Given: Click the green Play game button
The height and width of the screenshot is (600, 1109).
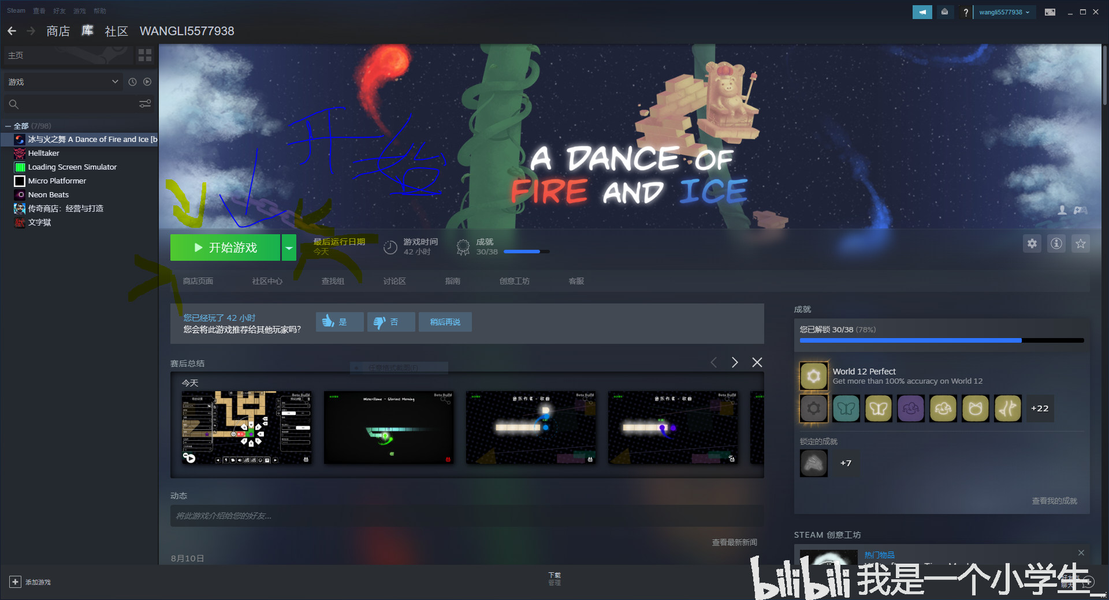Looking at the screenshot, I should coord(225,247).
